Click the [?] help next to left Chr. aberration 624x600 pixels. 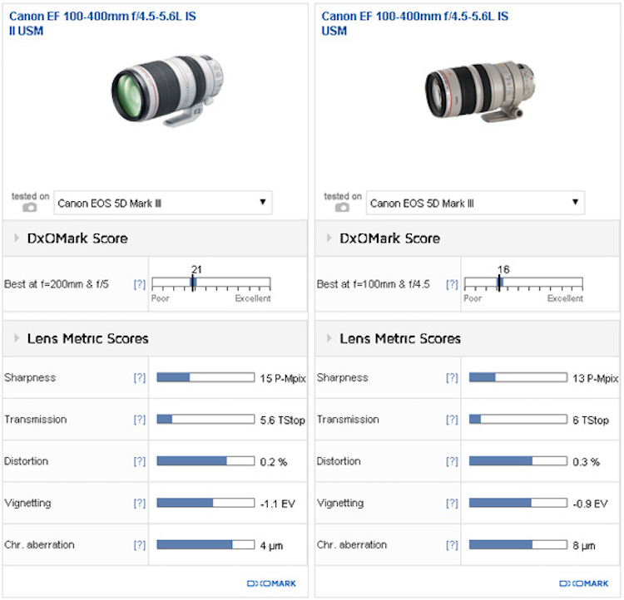pos(140,545)
